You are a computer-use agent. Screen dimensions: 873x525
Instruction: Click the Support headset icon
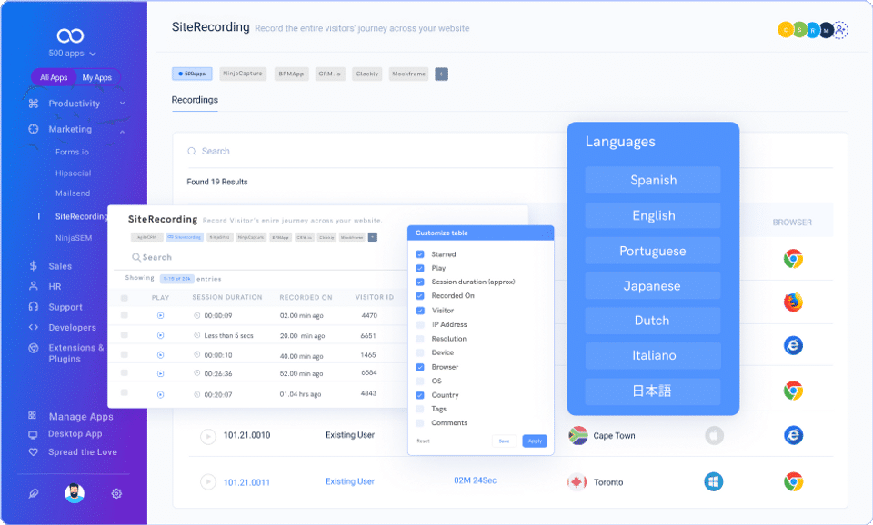(34, 306)
